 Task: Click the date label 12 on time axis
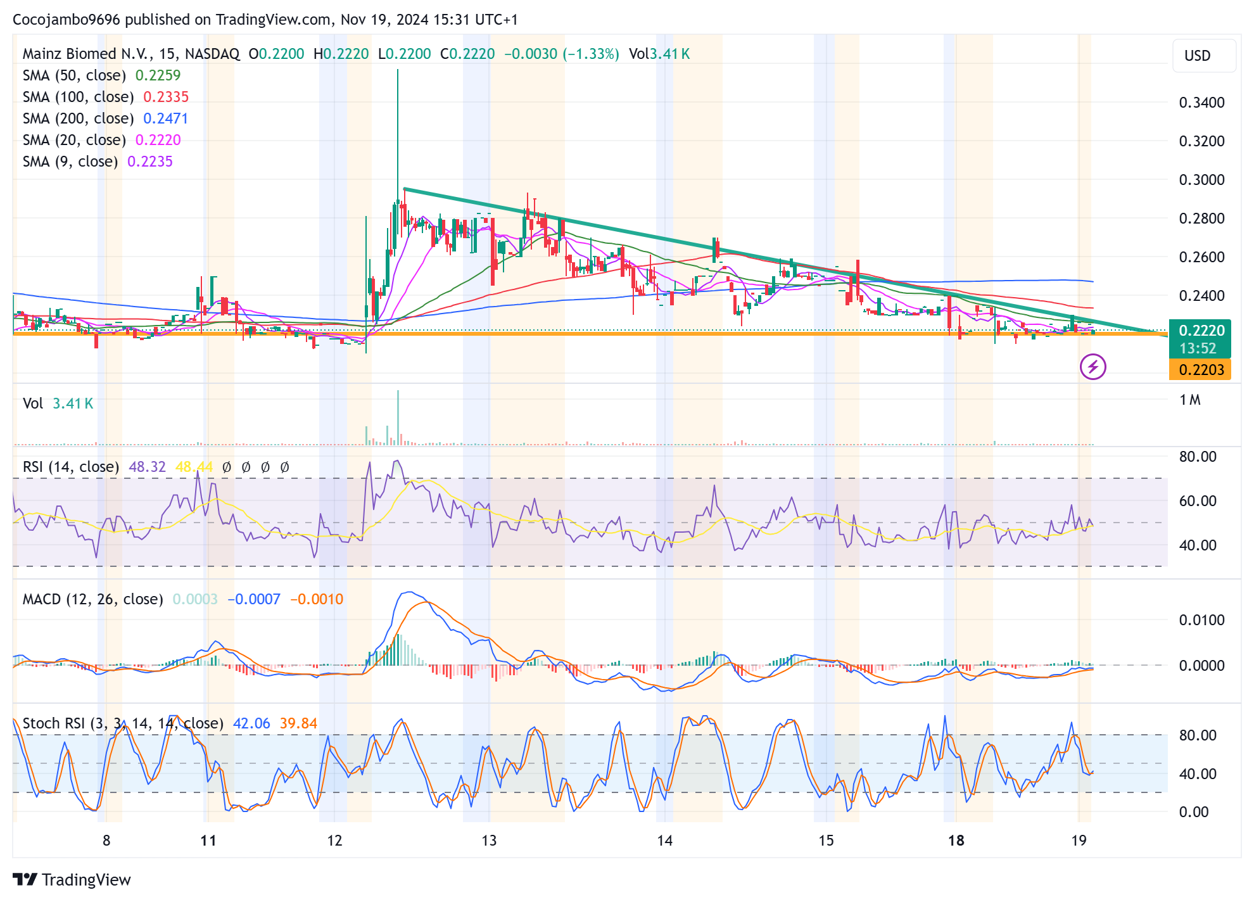(334, 841)
